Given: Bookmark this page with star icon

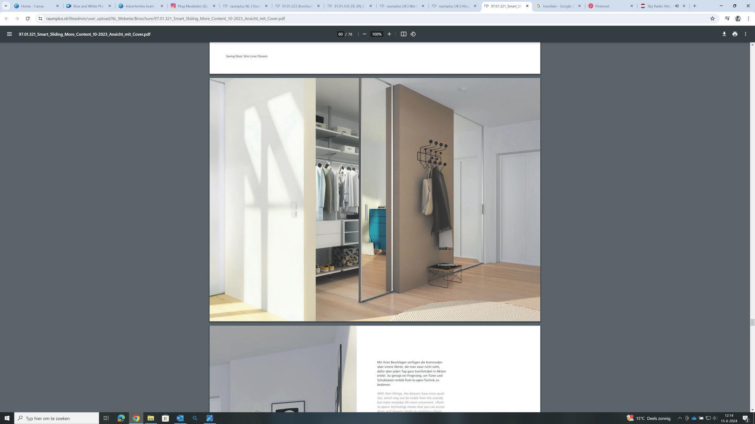Looking at the screenshot, I should [712, 18].
